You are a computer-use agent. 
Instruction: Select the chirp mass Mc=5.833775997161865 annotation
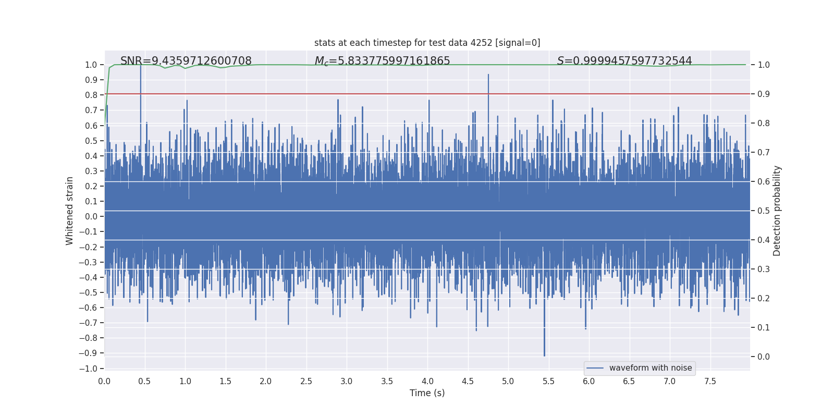382,61
